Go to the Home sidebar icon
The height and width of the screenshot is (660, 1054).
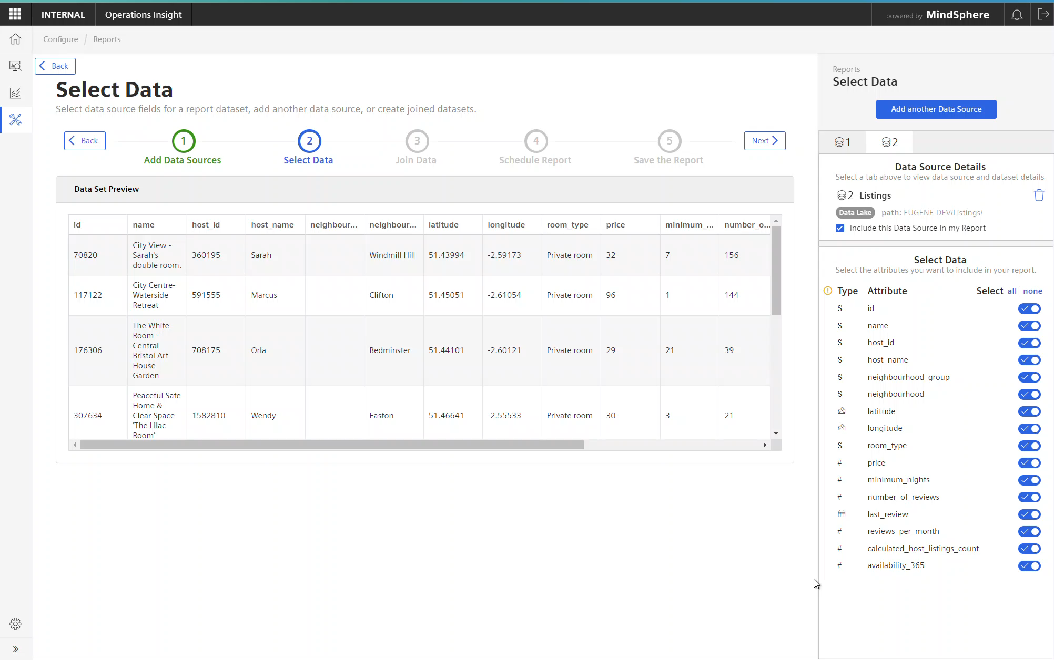coord(15,39)
